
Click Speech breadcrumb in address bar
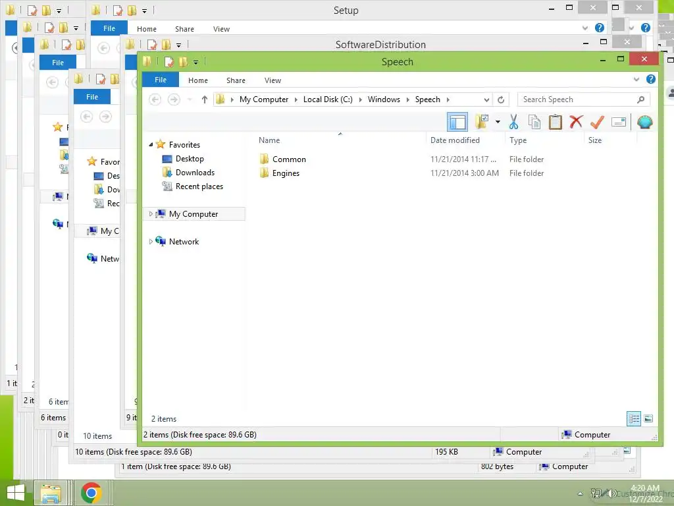428,99
